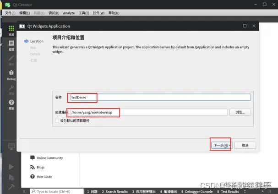Open the 编辑(E) menu
The height and width of the screenshot is (194, 278).
point(24,13)
